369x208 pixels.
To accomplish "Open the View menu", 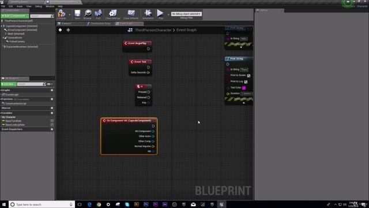I will coord(29,6).
